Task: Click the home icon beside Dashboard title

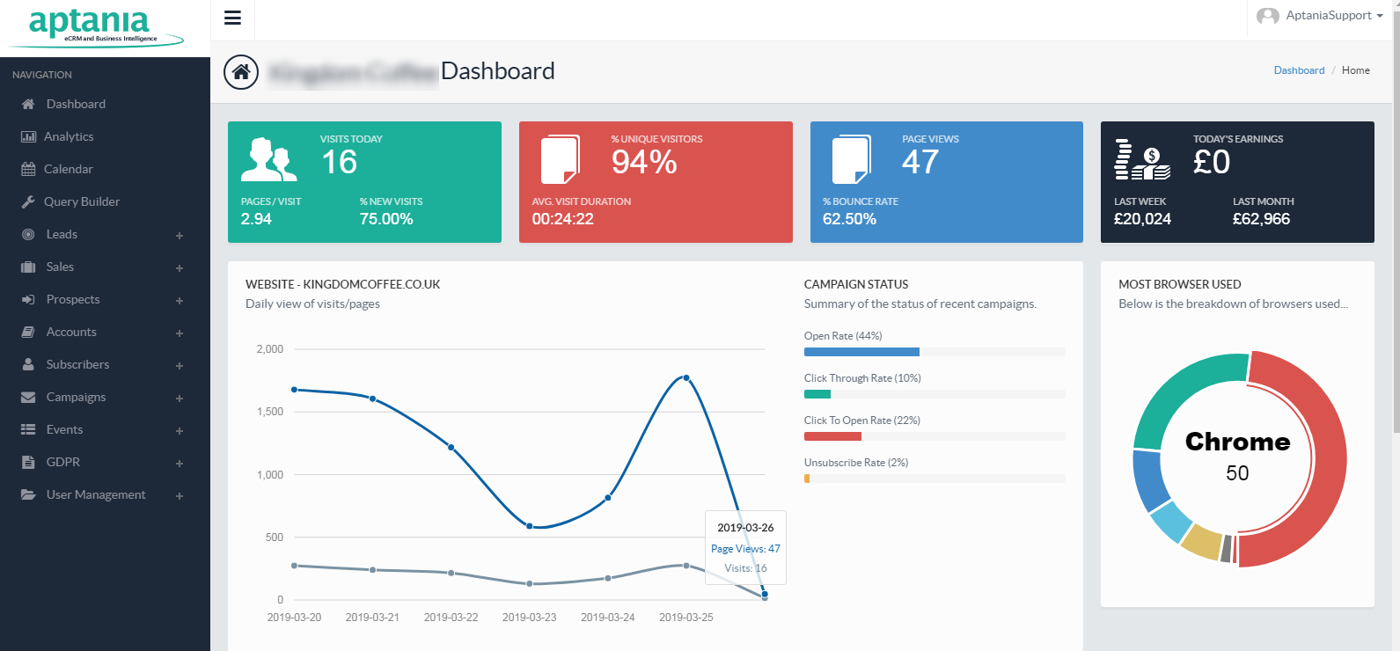Action: click(241, 72)
